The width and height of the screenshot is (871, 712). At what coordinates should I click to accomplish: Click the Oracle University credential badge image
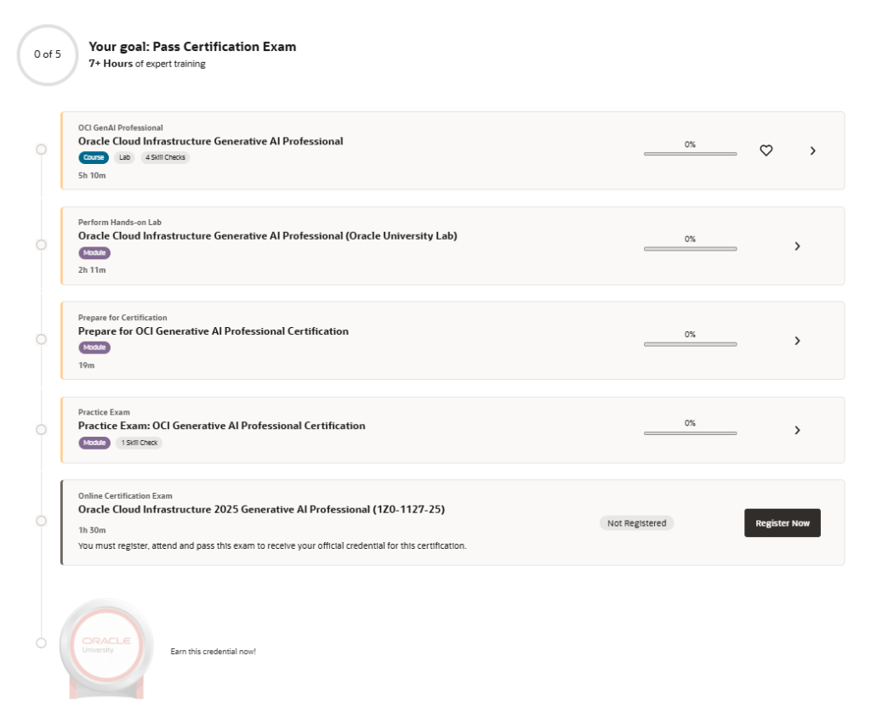point(106,648)
